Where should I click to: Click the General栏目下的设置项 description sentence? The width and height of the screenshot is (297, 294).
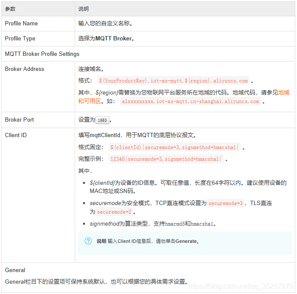97,282
